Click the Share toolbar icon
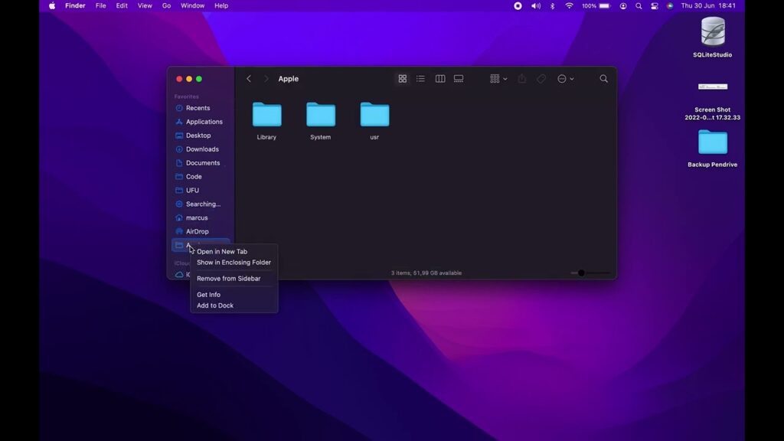This screenshot has height=441, width=784. click(x=522, y=79)
